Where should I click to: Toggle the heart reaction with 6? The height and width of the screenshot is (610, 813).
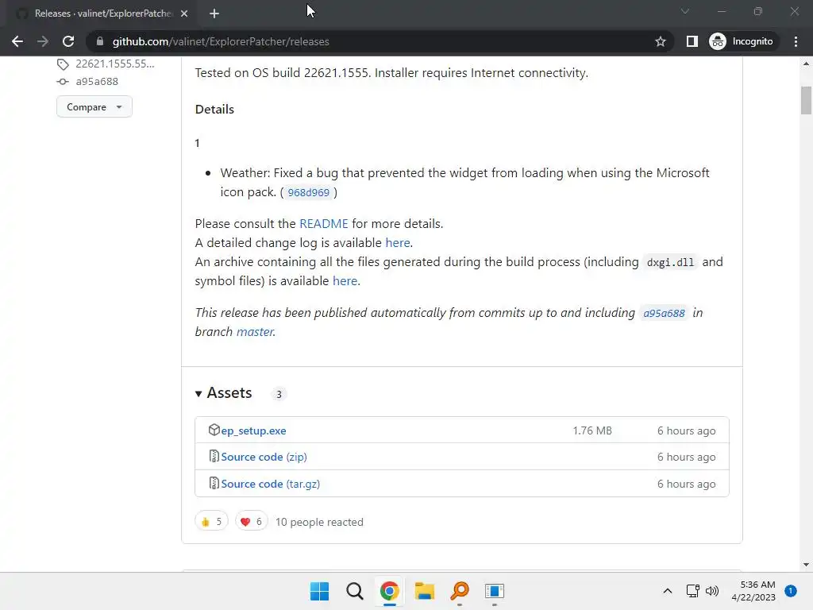252,521
